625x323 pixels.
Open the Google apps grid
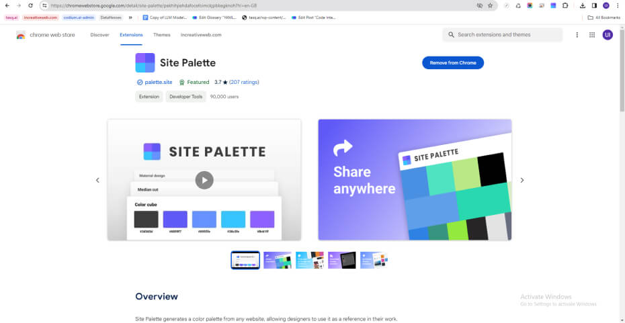point(592,35)
